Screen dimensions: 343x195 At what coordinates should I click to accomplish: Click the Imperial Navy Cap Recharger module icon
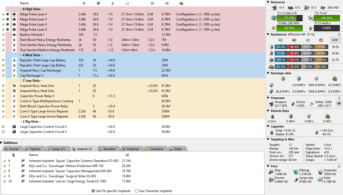tap(14, 70)
